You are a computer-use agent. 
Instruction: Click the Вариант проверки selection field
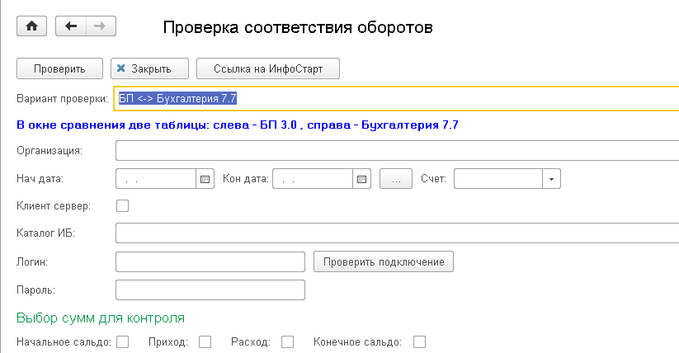pos(396,98)
